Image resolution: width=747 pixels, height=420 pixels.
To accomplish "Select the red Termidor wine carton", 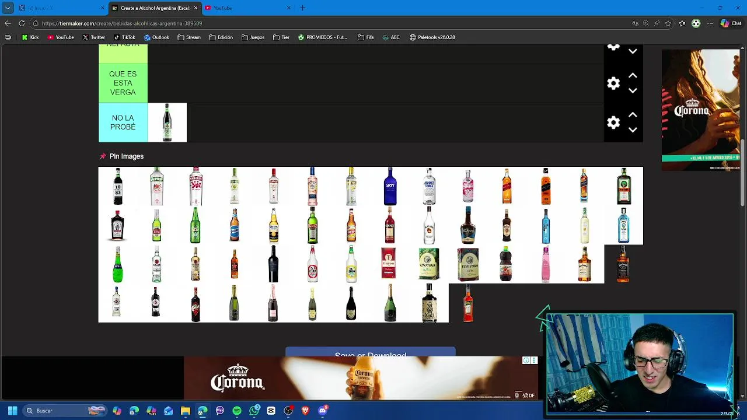I will pos(390,264).
